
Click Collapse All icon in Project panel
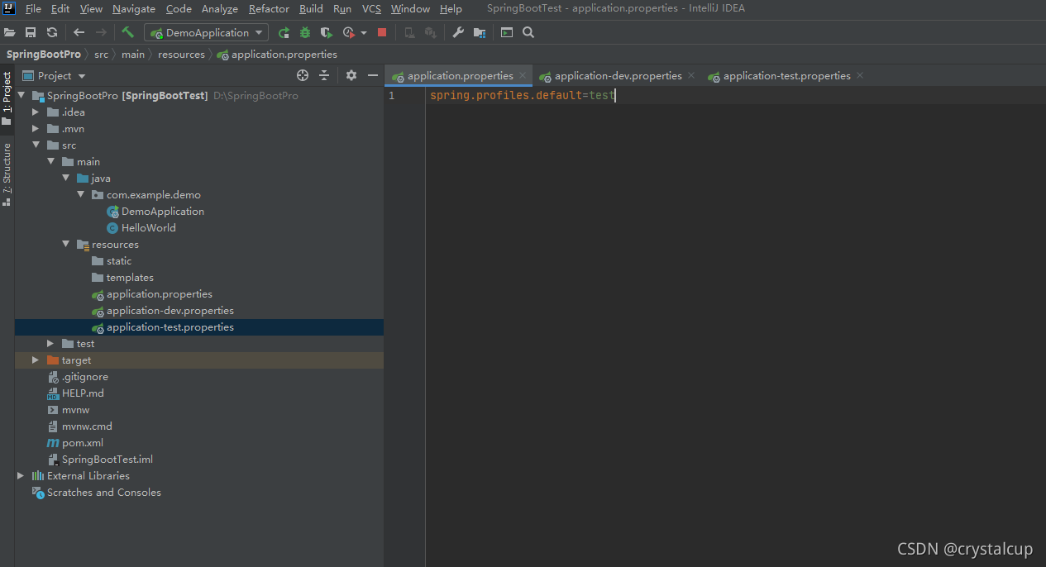pos(324,75)
